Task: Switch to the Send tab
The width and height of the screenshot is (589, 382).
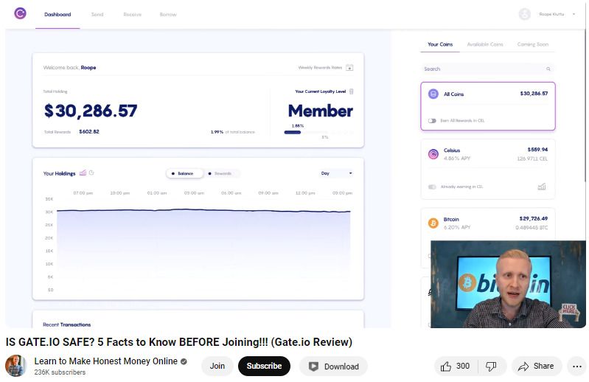Action: [97, 14]
